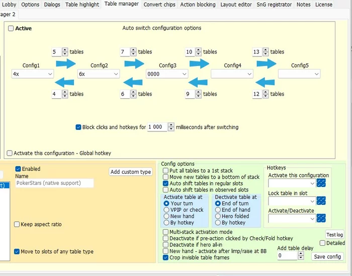The image size is (352, 276).
Task: Check Multi-stack activation mode
Action: 165,232
